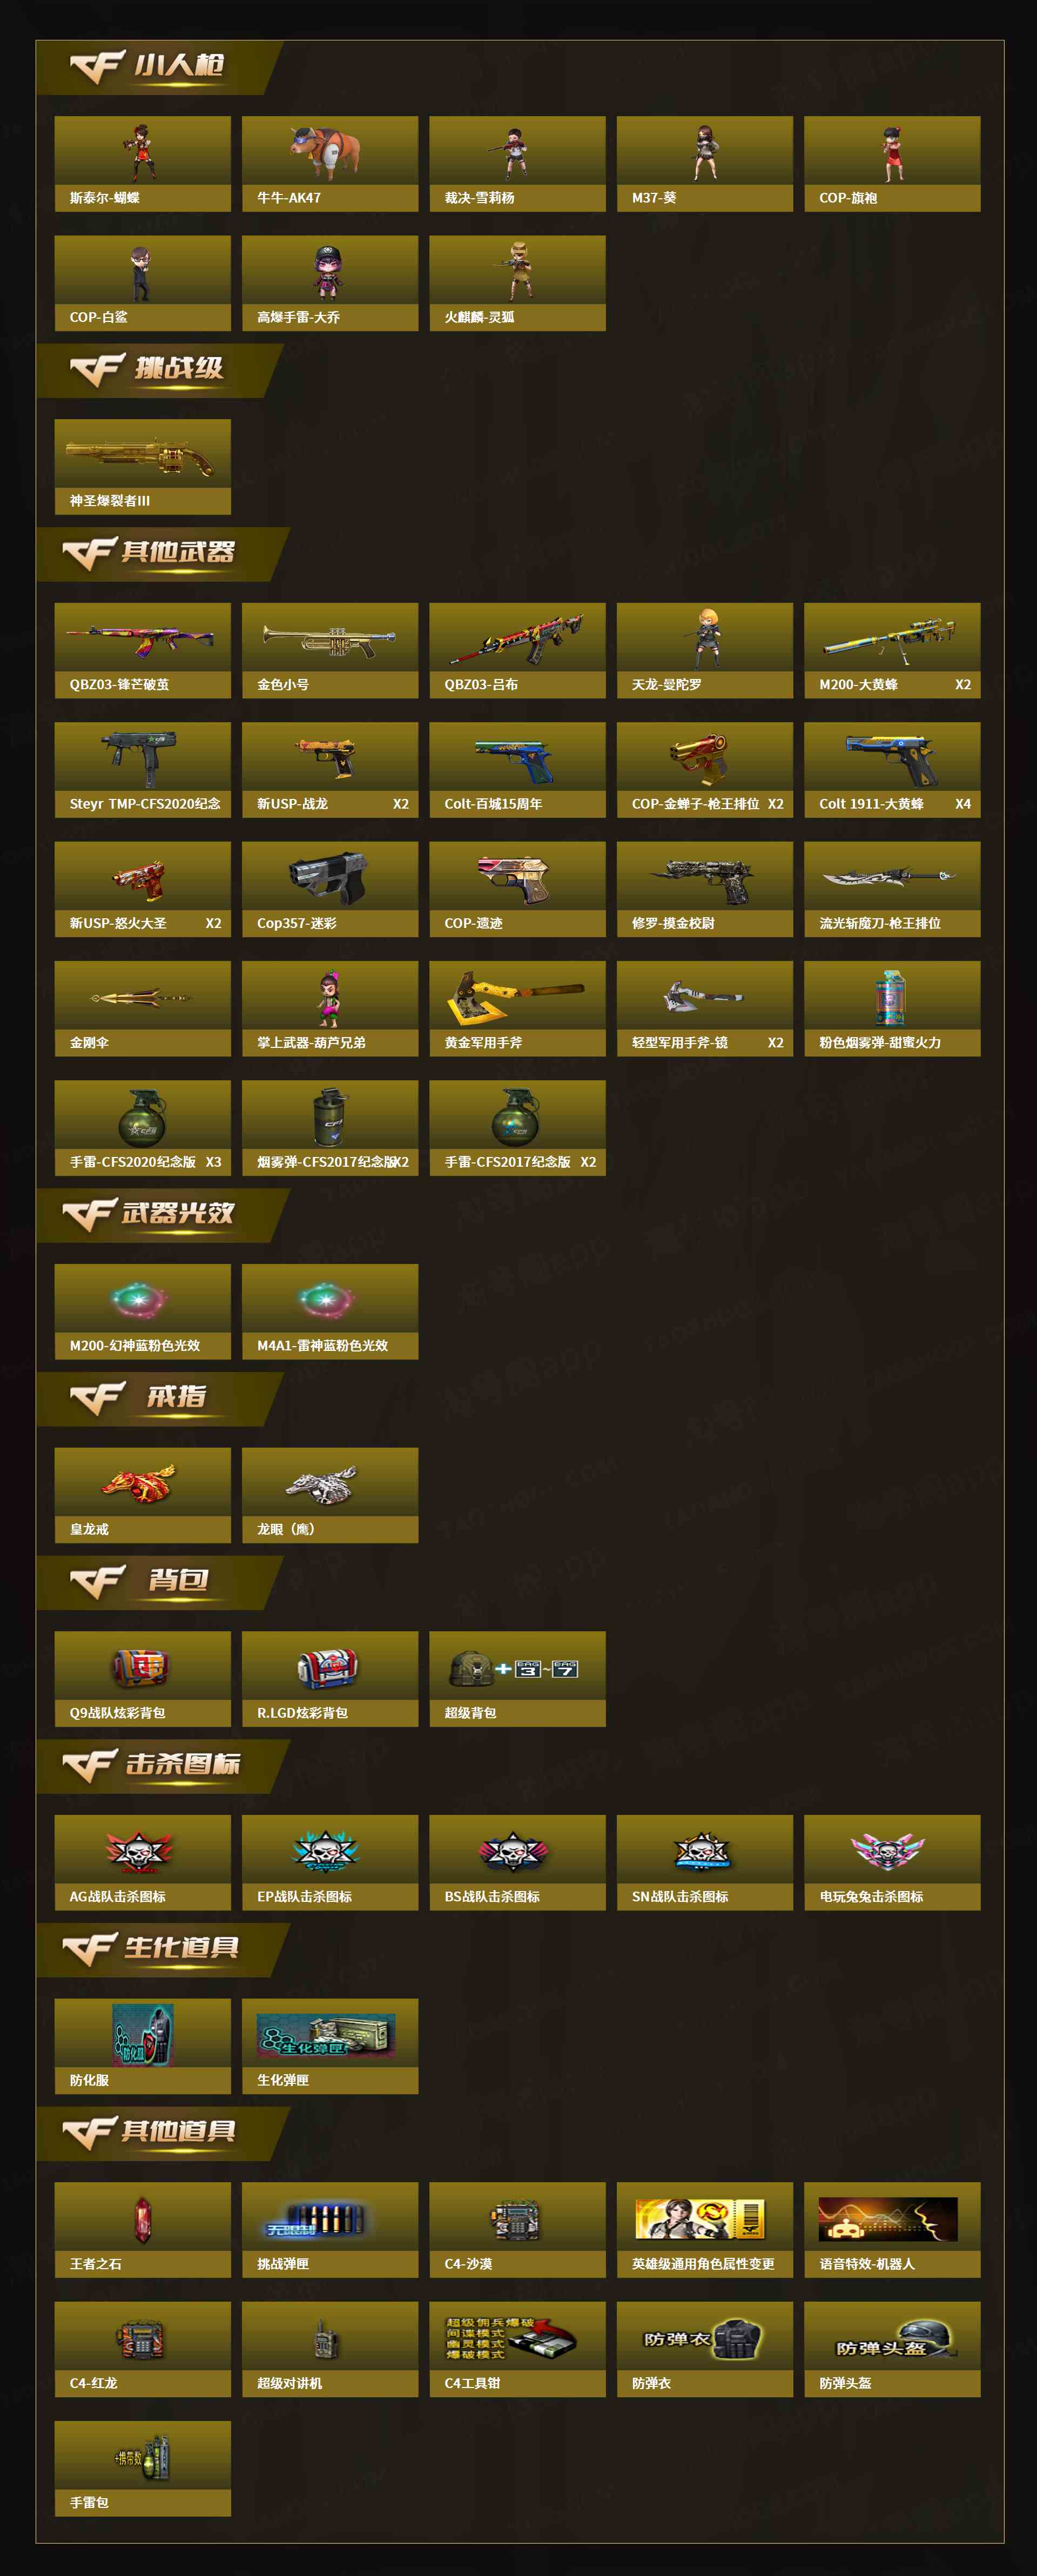Screen dimensions: 1037x2576
Task: Select the EP战队击杀图标 skull badge
Action: click(330, 1862)
